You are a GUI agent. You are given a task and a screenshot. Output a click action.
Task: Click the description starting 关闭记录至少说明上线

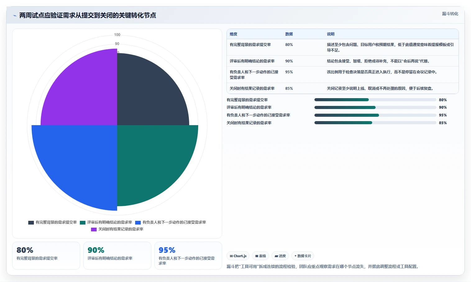[x=380, y=89]
